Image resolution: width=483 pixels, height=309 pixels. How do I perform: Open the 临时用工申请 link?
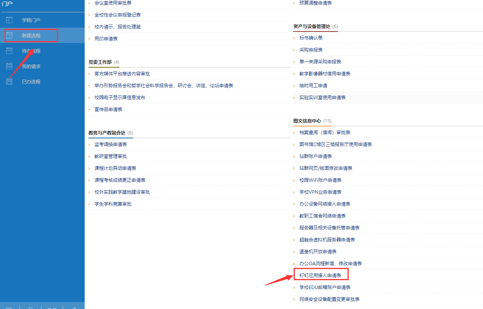tap(313, 85)
